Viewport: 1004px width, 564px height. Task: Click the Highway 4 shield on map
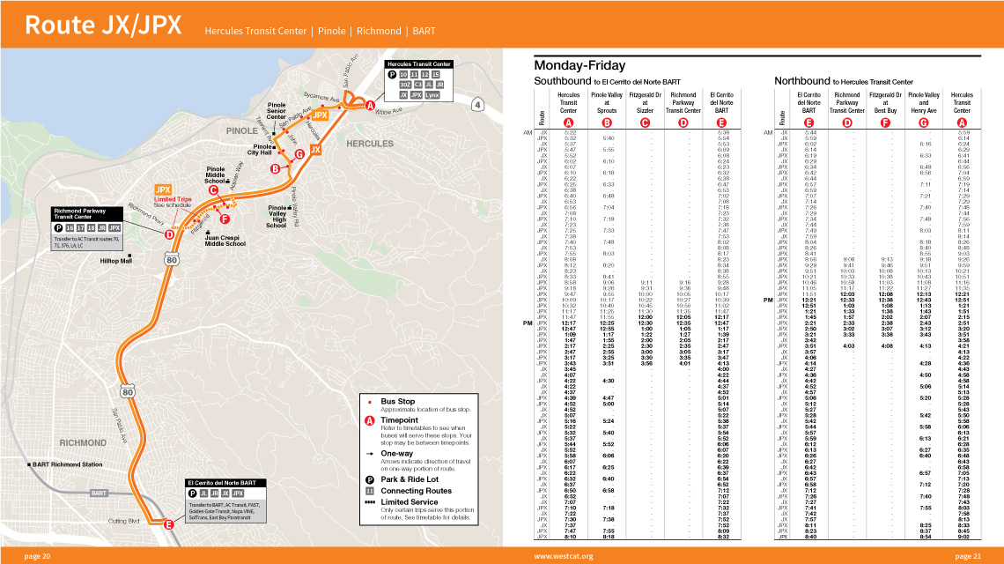pyautogui.click(x=477, y=106)
